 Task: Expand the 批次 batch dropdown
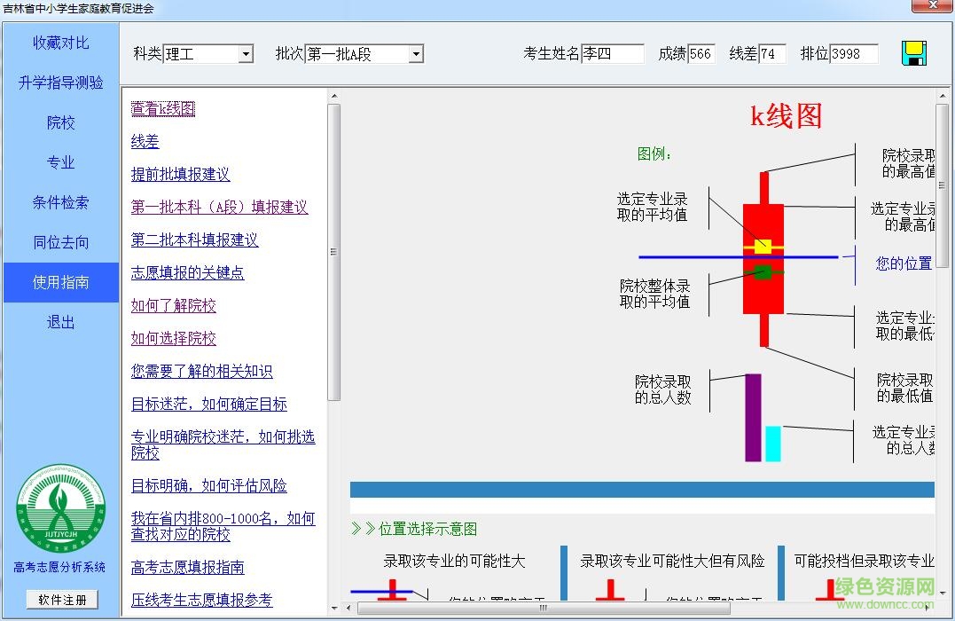pos(416,53)
